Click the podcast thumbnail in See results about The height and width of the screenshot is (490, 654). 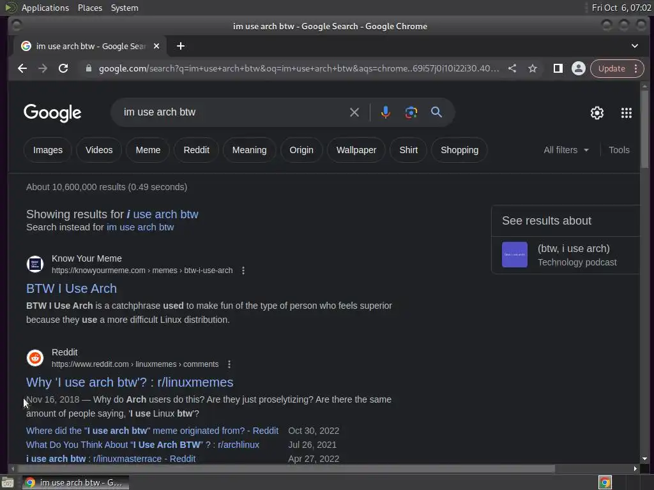[515, 255]
